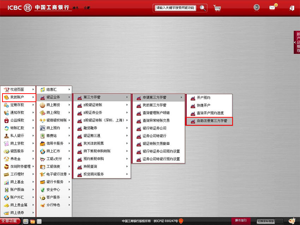Click the round speaker icon in header
Image resolution: width=300 pixels, height=225 pixels.
[256, 7]
